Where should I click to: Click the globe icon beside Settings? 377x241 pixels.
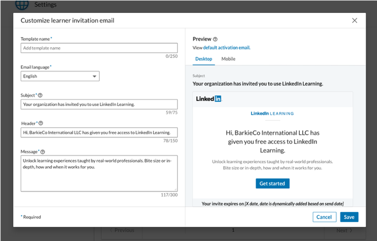pyautogui.click(x=22, y=4)
